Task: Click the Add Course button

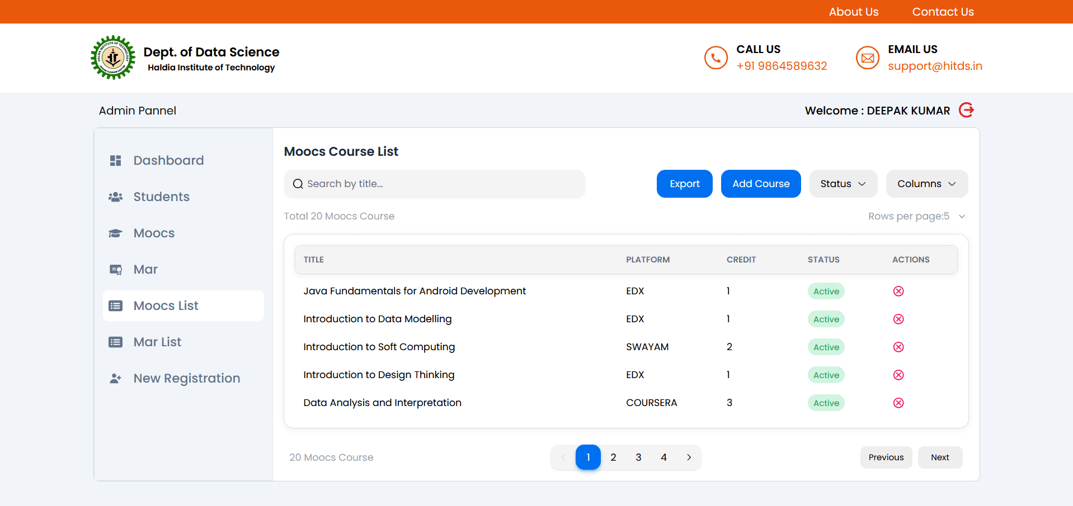Action: (761, 184)
